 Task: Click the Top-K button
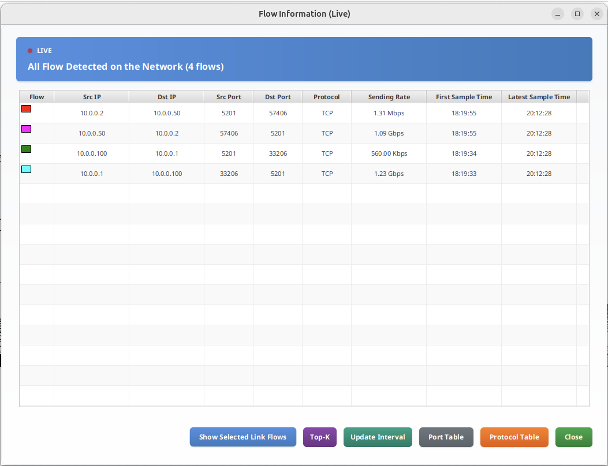320,437
